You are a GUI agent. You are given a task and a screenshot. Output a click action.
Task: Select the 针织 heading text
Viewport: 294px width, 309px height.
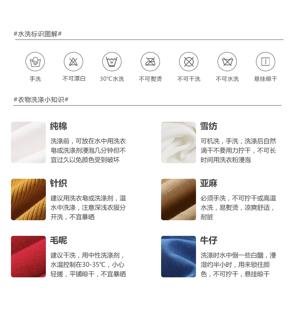click(x=58, y=183)
